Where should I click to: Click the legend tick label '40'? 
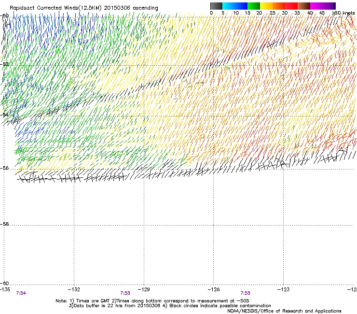click(x=310, y=13)
